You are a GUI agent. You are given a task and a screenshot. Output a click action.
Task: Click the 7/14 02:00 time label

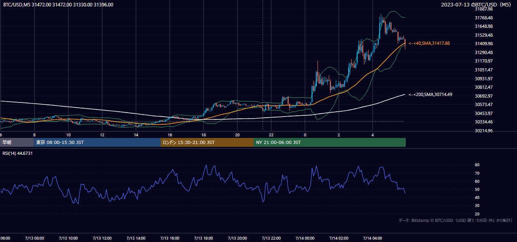point(339,238)
